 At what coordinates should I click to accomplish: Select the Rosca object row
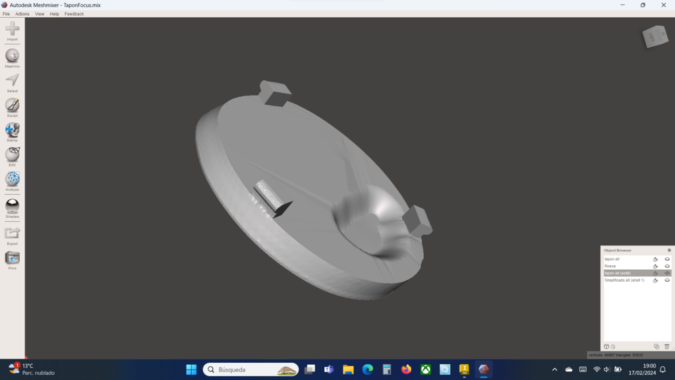[x=637, y=267]
